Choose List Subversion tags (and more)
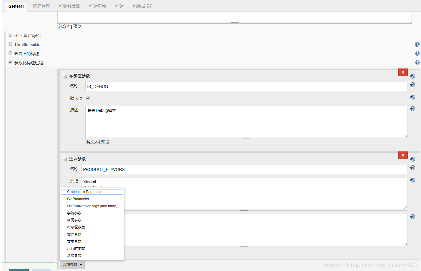421x271 pixels. point(92,206)
